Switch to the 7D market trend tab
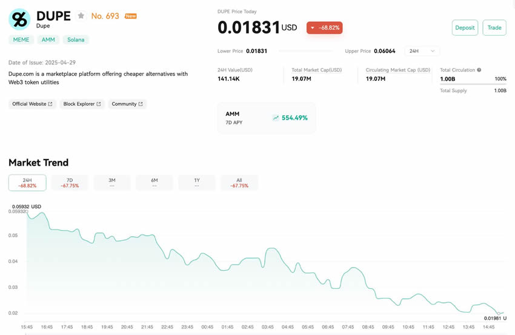 point(70,183)
